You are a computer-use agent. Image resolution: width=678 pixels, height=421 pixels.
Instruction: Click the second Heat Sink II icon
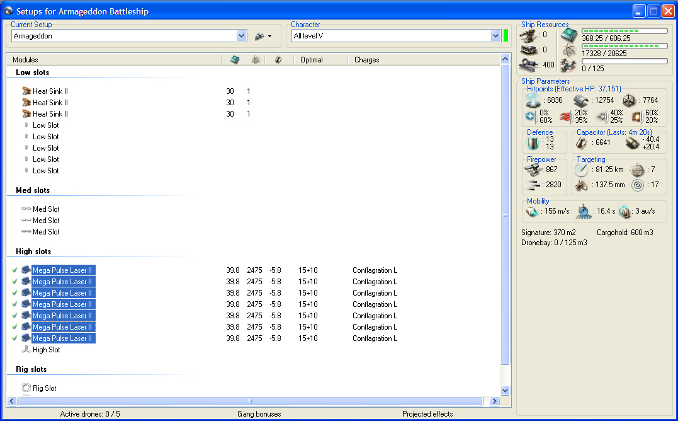click(x=26, y=103)
